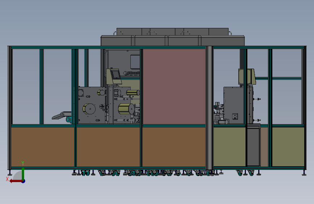Viewport: 314px width, 204px height.
Task: Select the thick gray vertical column between enclosures
Action: pos(209,108)
